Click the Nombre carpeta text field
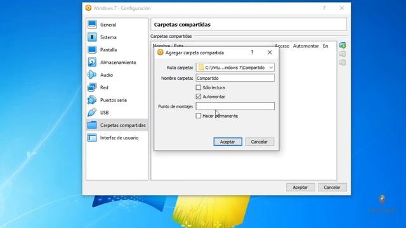This screenshot has width=406, height=228. tap(235, 78)
